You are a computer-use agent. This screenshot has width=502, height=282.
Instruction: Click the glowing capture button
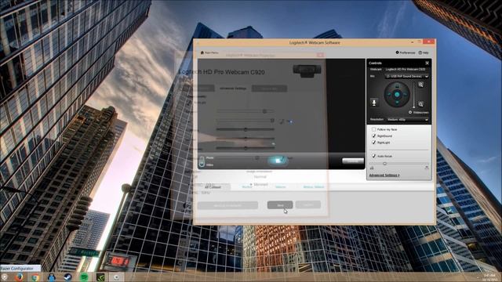[x=278, y=161]
